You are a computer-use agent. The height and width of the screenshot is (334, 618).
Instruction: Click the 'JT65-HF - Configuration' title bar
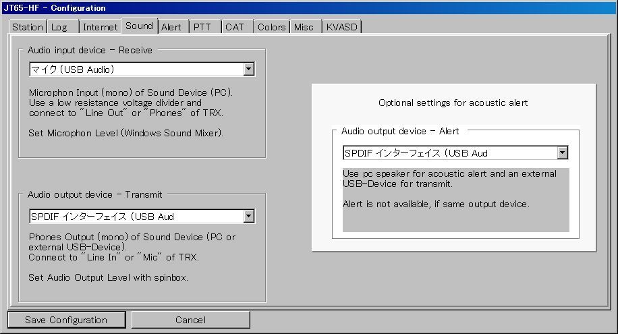pyautogui.click(x=309, y=8)
